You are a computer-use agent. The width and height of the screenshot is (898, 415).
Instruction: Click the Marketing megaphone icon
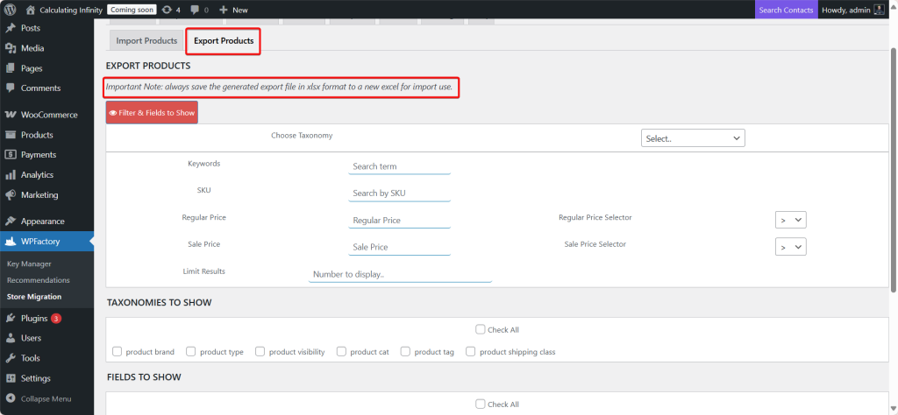click(x=11, y=194)
